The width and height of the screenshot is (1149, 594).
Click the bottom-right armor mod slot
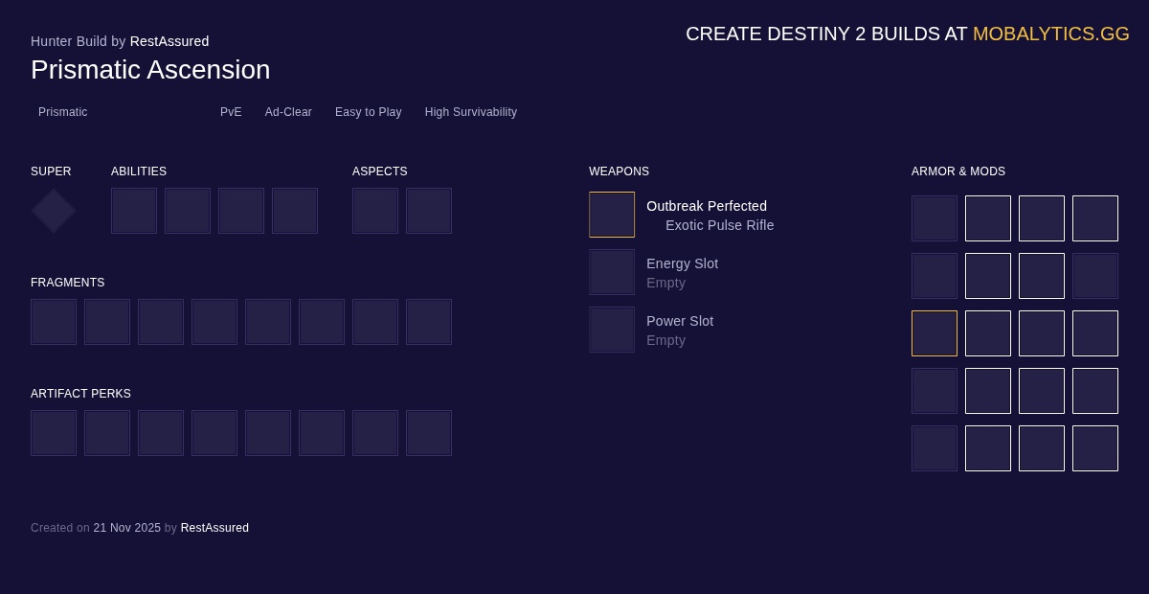pos(1095,448)
